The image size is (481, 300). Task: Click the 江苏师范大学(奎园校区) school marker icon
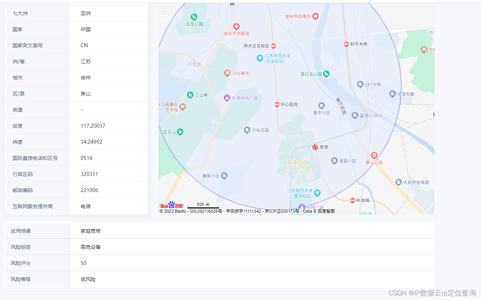pyautogui.click(x=317, y=193)
